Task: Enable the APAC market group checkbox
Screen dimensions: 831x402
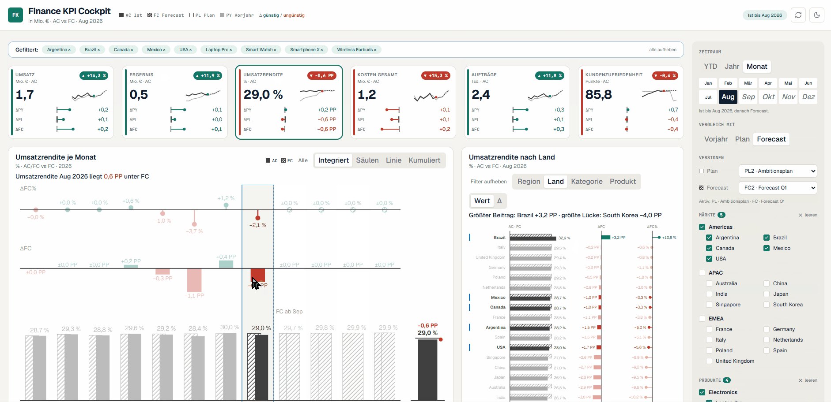Action: 702,273
